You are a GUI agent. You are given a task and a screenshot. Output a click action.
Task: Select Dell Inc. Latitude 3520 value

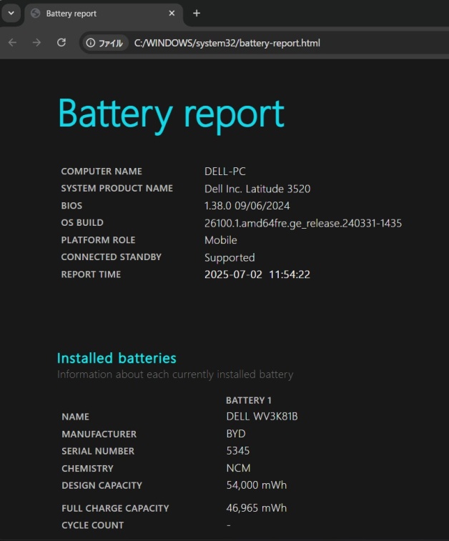(257, 189)
